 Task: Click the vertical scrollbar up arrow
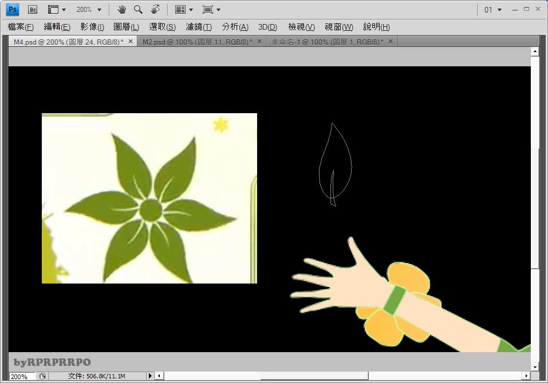click(x=535, y=51)
